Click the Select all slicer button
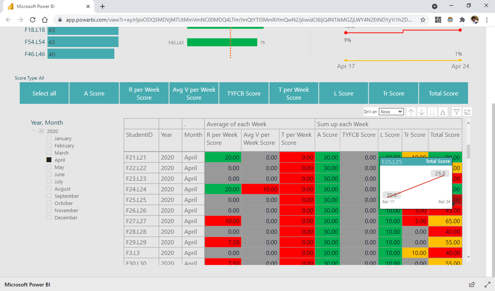This screenshot has width=495, height=291. [44, 93]
